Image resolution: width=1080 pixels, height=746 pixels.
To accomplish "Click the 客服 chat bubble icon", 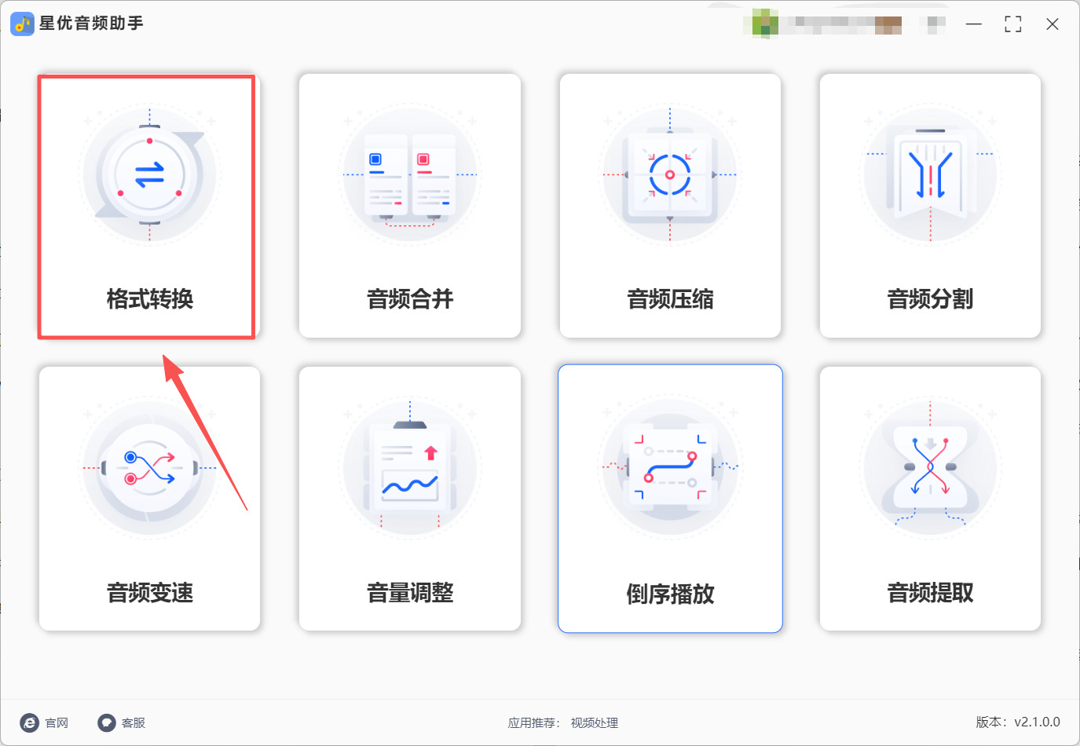I will coord(106,722).
